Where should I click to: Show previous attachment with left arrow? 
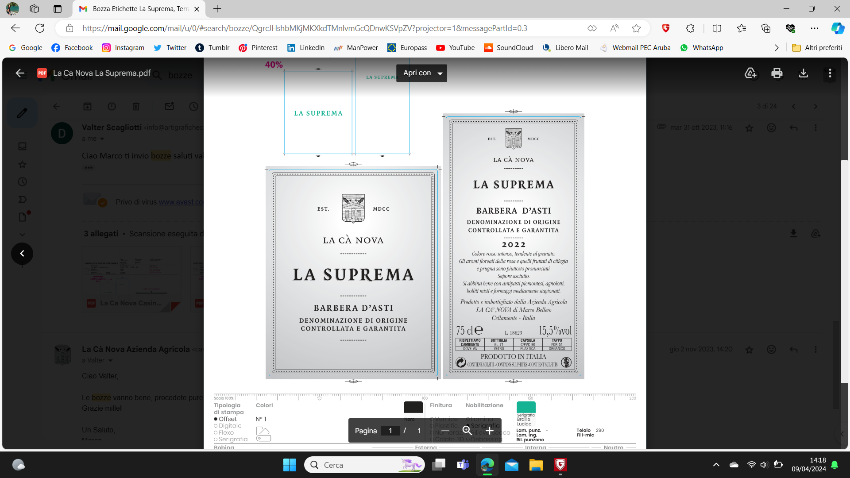click(x=22, y=254)
